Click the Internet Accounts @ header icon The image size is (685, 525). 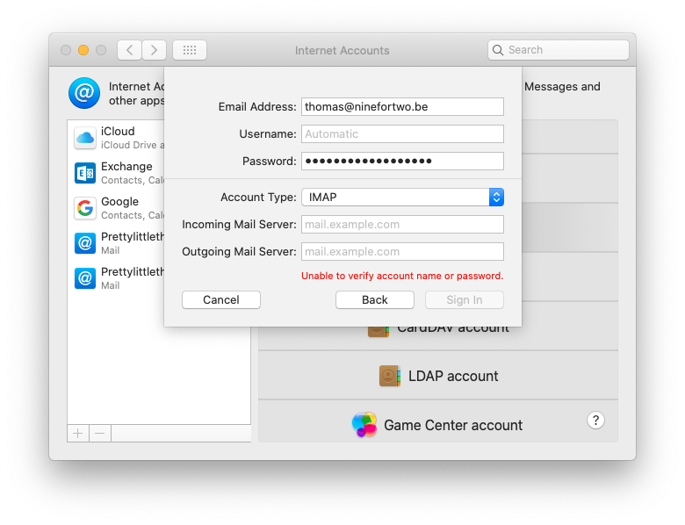(x=84, y=93)
